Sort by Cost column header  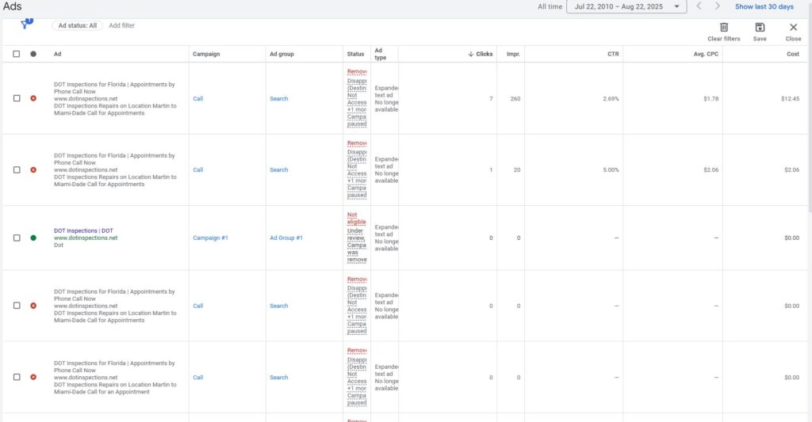pos(793,54)
